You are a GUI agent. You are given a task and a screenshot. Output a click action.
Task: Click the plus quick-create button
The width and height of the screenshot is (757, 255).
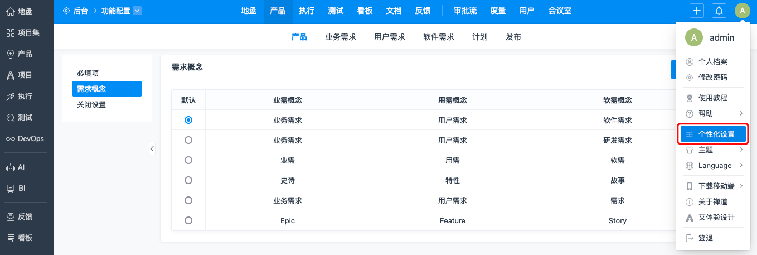click(696, 11)
